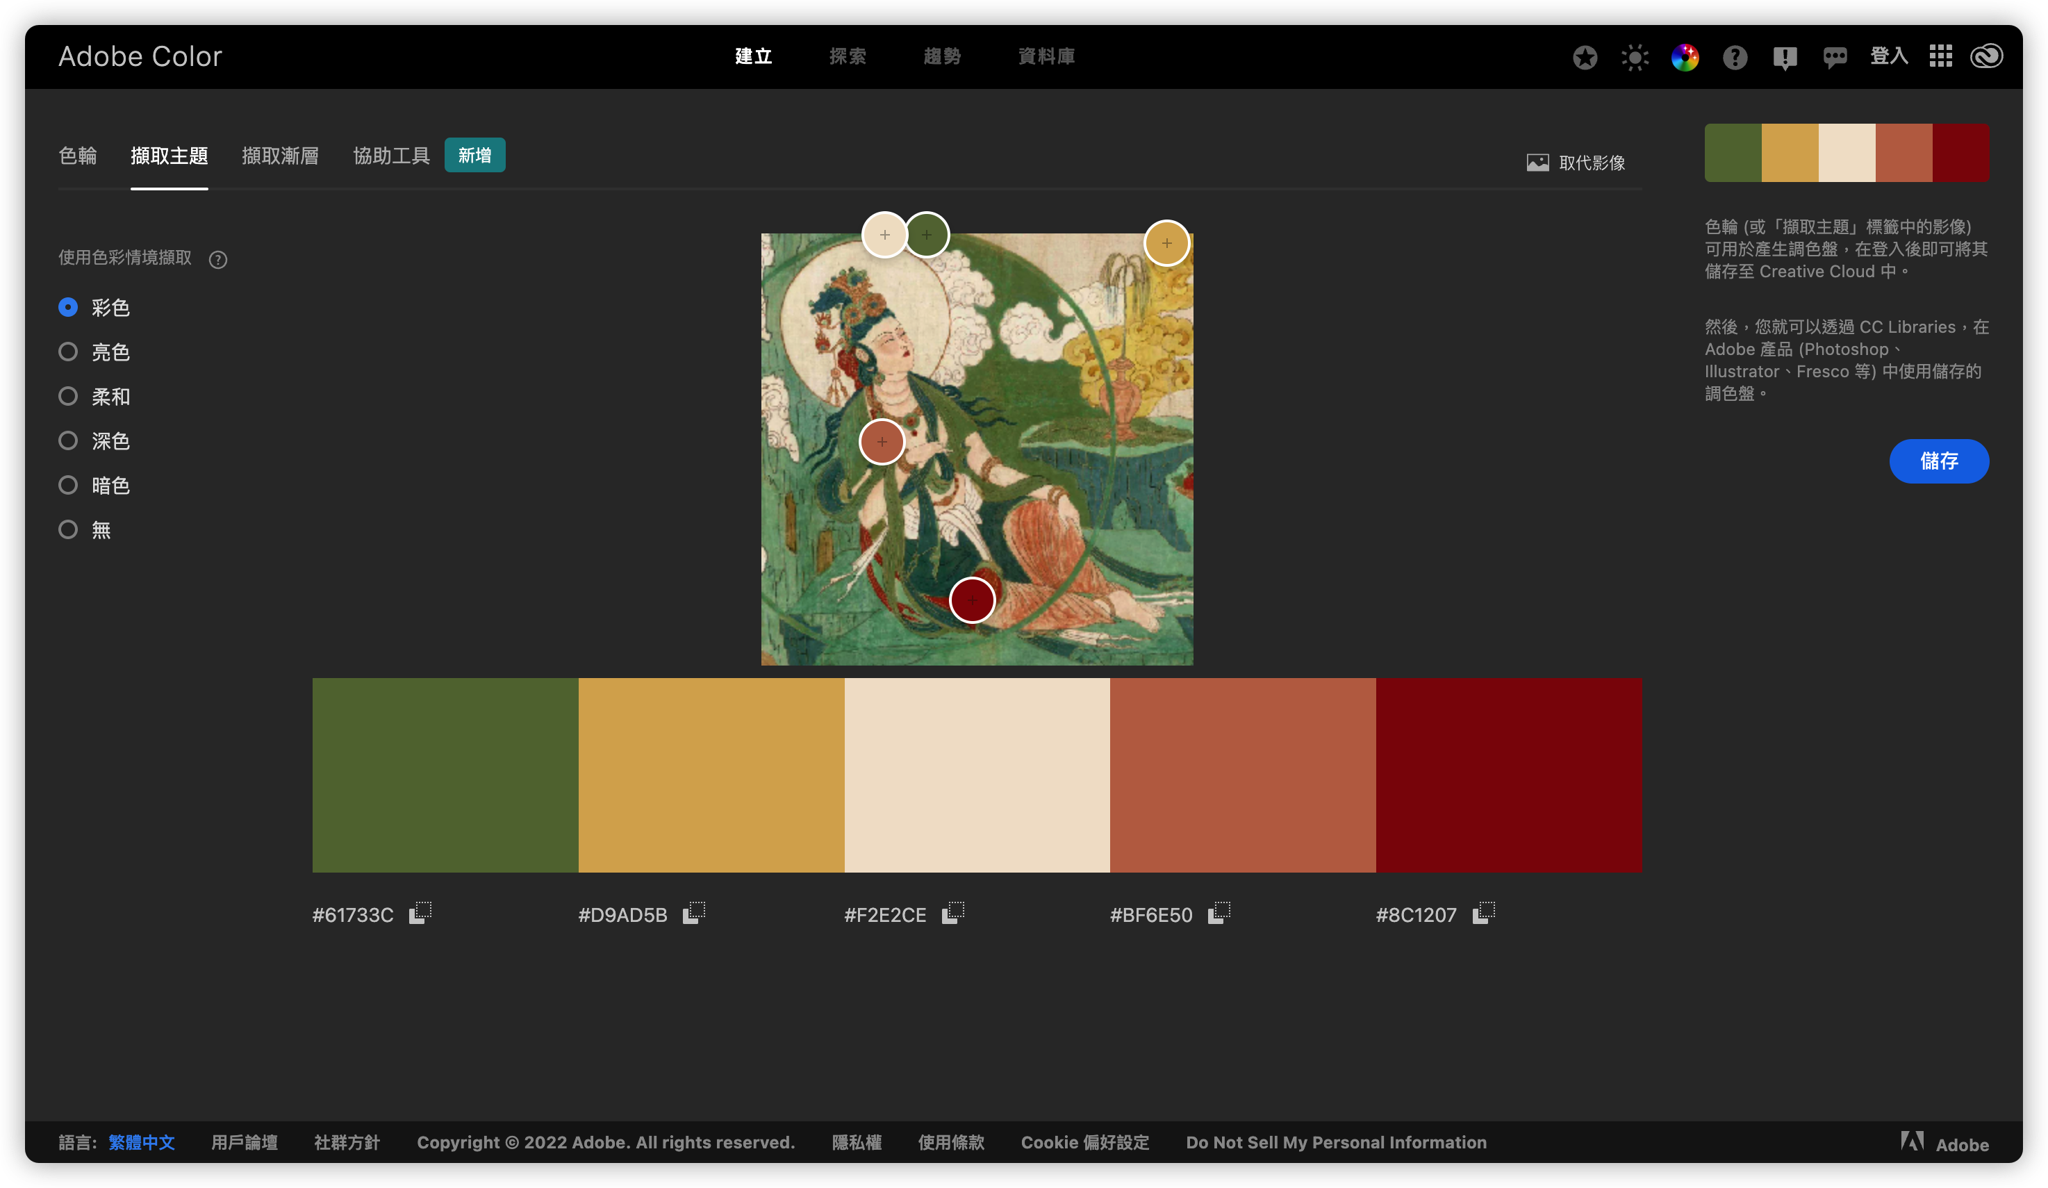Image resolution: width=2048 pixels, height=1188 pixels.
Task: Copy hex code #61733C with copy icon
Action: 420,914
